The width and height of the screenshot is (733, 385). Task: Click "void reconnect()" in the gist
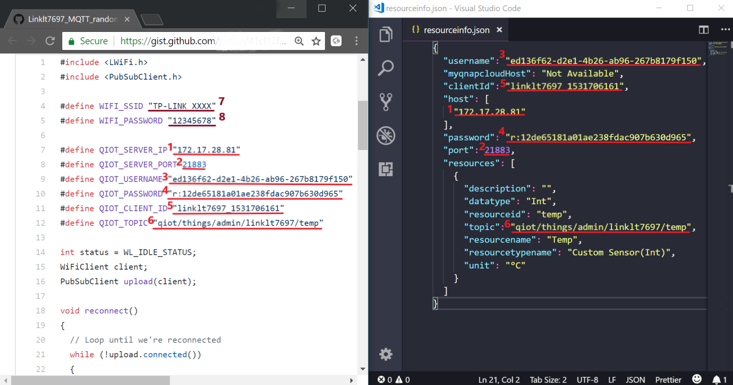(x=99, y=311)
